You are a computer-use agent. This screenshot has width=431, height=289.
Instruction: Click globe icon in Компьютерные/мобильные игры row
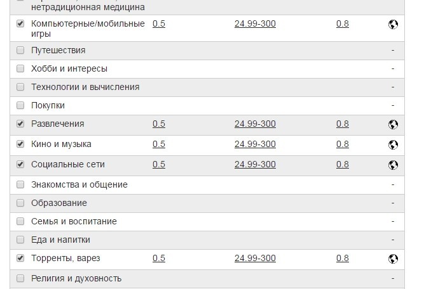[393, 24]
